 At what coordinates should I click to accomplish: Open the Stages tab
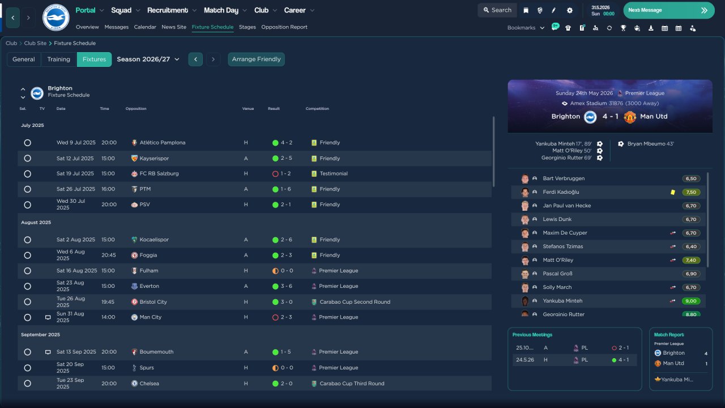point(248,27)
